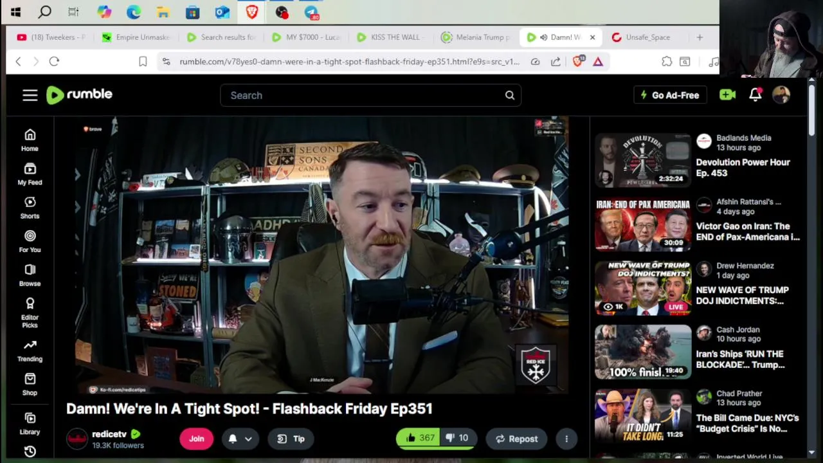Open My Feed in the sidebar
This screenshot has height=463, width=823.
click(x=30, y=174)
